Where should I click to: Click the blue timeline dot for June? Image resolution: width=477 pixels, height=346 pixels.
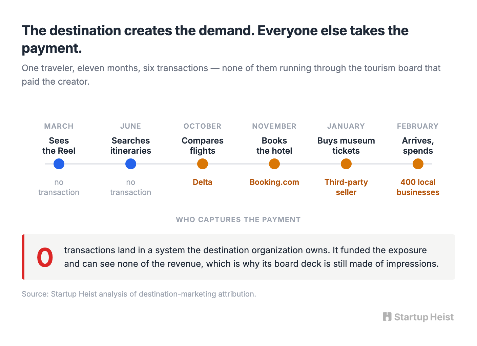[x=131, y=164]
